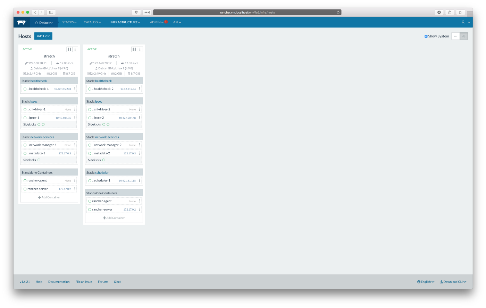Open container healthcheck-1
This screenshot has height=308, width=486.
[39, 89]
